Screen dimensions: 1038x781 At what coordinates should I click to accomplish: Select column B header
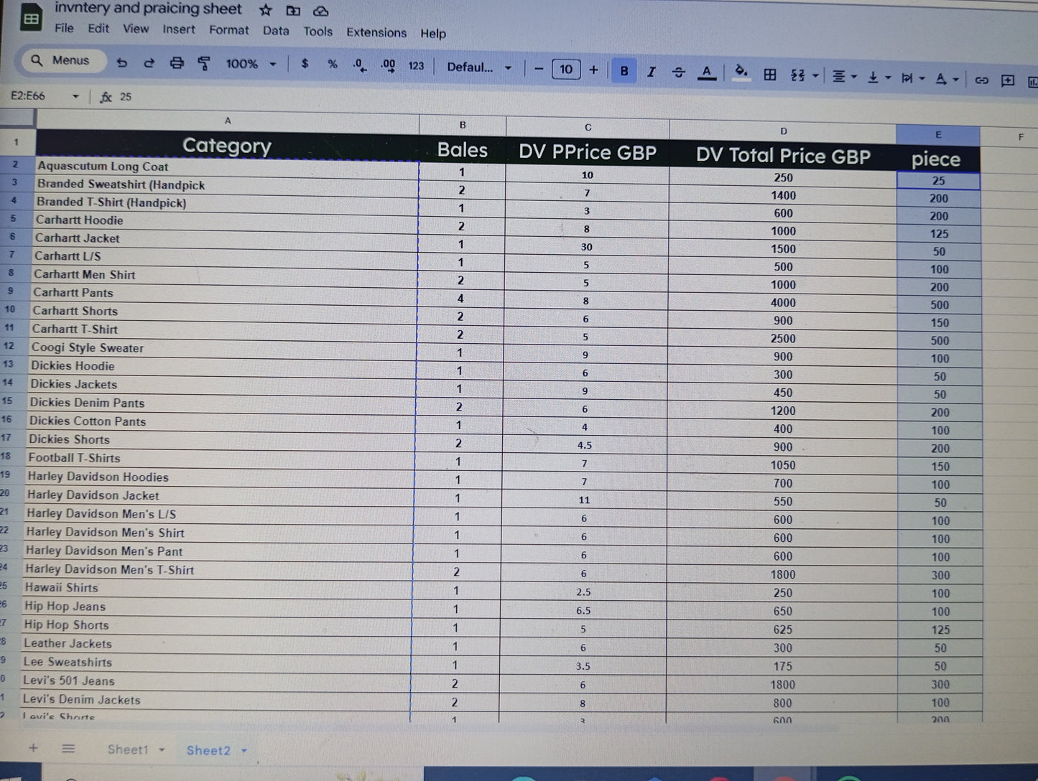(463, 124)
